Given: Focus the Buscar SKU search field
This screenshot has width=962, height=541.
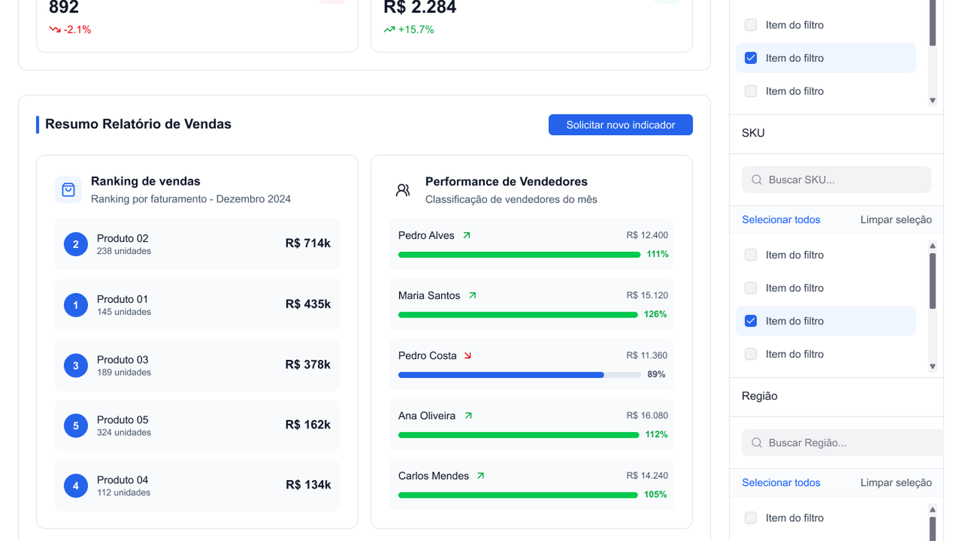Looking at the screenshot, I should 836,180.
